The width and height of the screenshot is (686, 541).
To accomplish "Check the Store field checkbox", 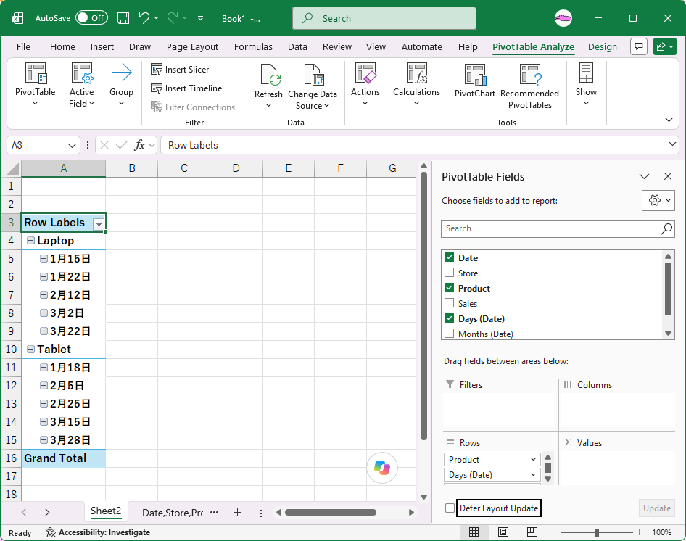I will [449, 273].
